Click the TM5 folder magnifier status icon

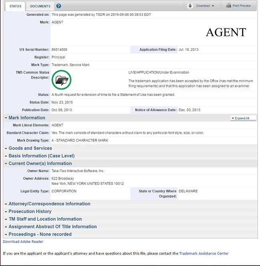(61, 80)
